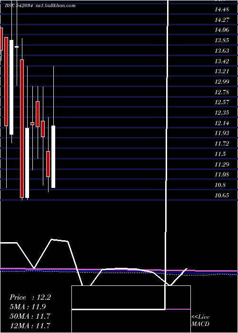Select the 10.8 price axis label

220,185
